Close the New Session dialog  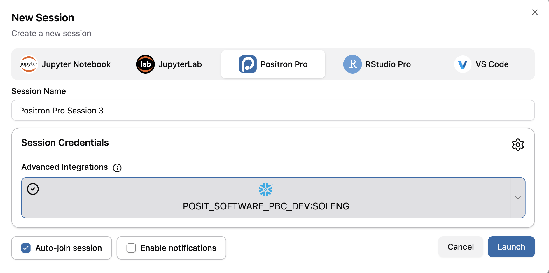[x=535, y=12]
